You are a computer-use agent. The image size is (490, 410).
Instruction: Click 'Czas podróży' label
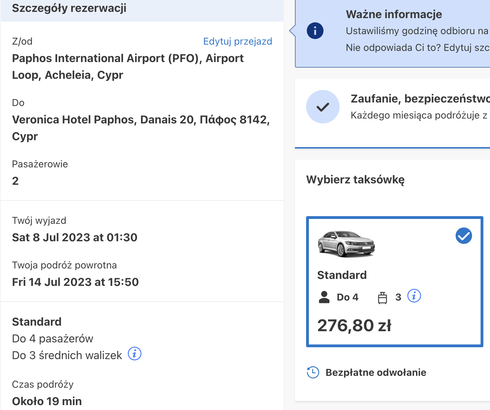43,385
